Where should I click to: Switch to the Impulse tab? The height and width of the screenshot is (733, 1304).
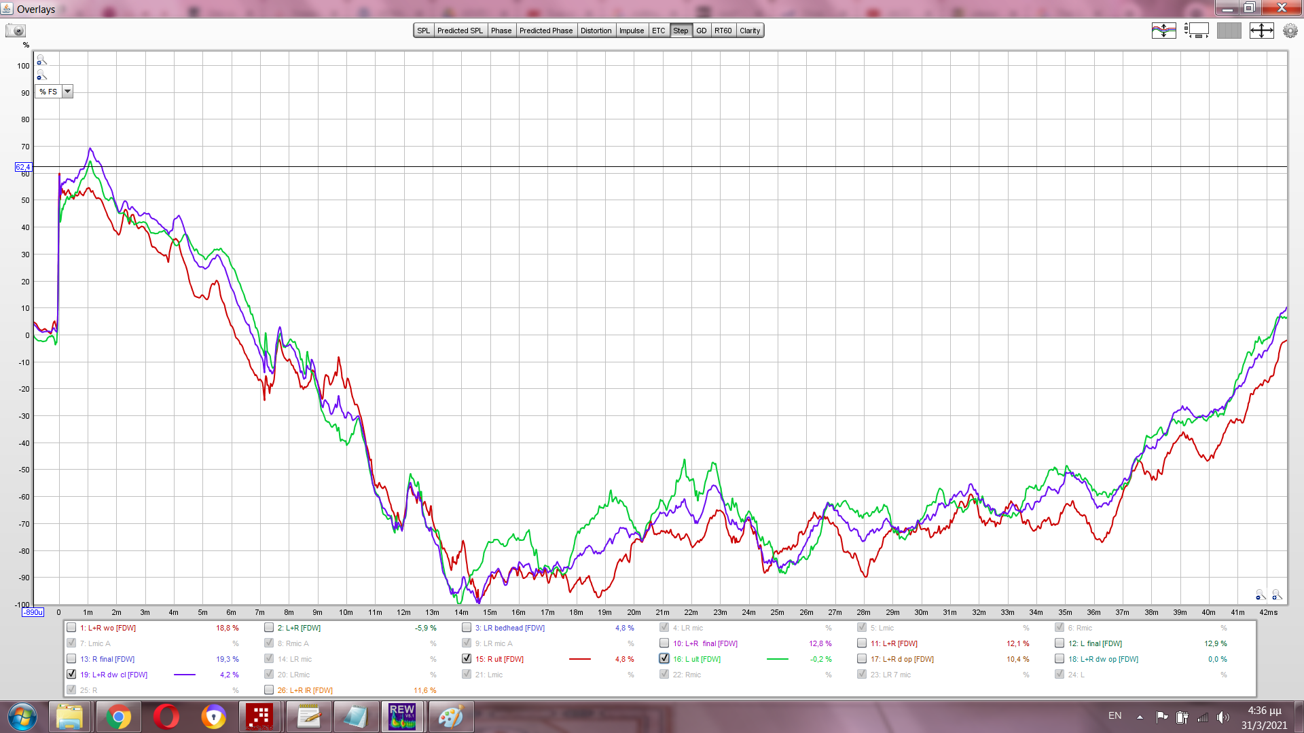[631, 31]
